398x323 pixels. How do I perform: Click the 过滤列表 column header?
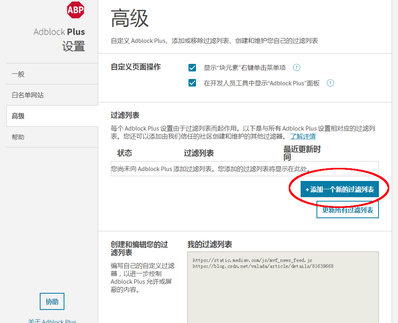[199, 153]
